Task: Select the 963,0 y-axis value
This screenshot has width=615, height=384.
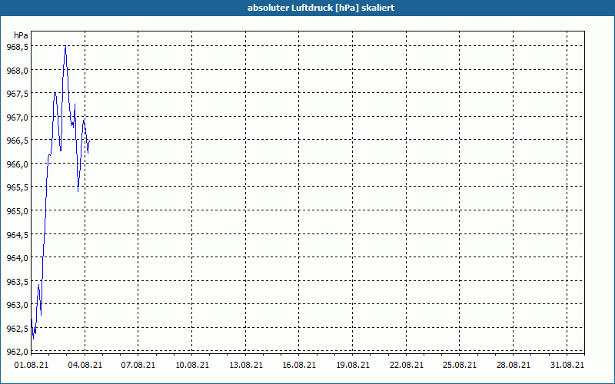Action: pyautogui.click(x=17, y=305)
